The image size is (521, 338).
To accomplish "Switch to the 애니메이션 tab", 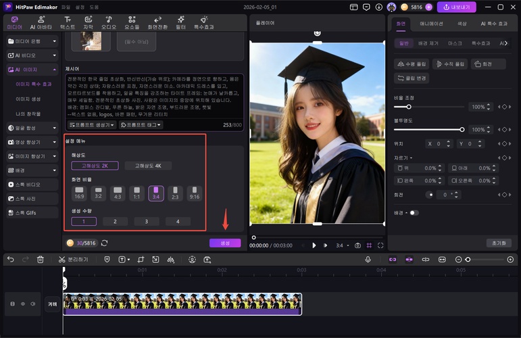I will 431,24.
